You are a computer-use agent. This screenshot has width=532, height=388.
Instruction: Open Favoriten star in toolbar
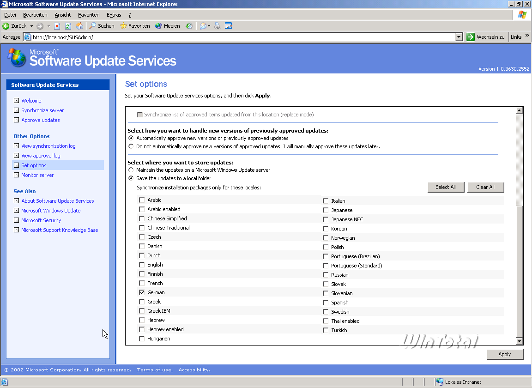pyautogui.click(x=135, y=26)
